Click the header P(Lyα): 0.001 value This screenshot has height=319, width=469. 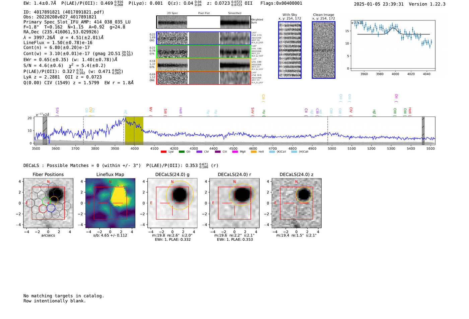pos(145,3)
